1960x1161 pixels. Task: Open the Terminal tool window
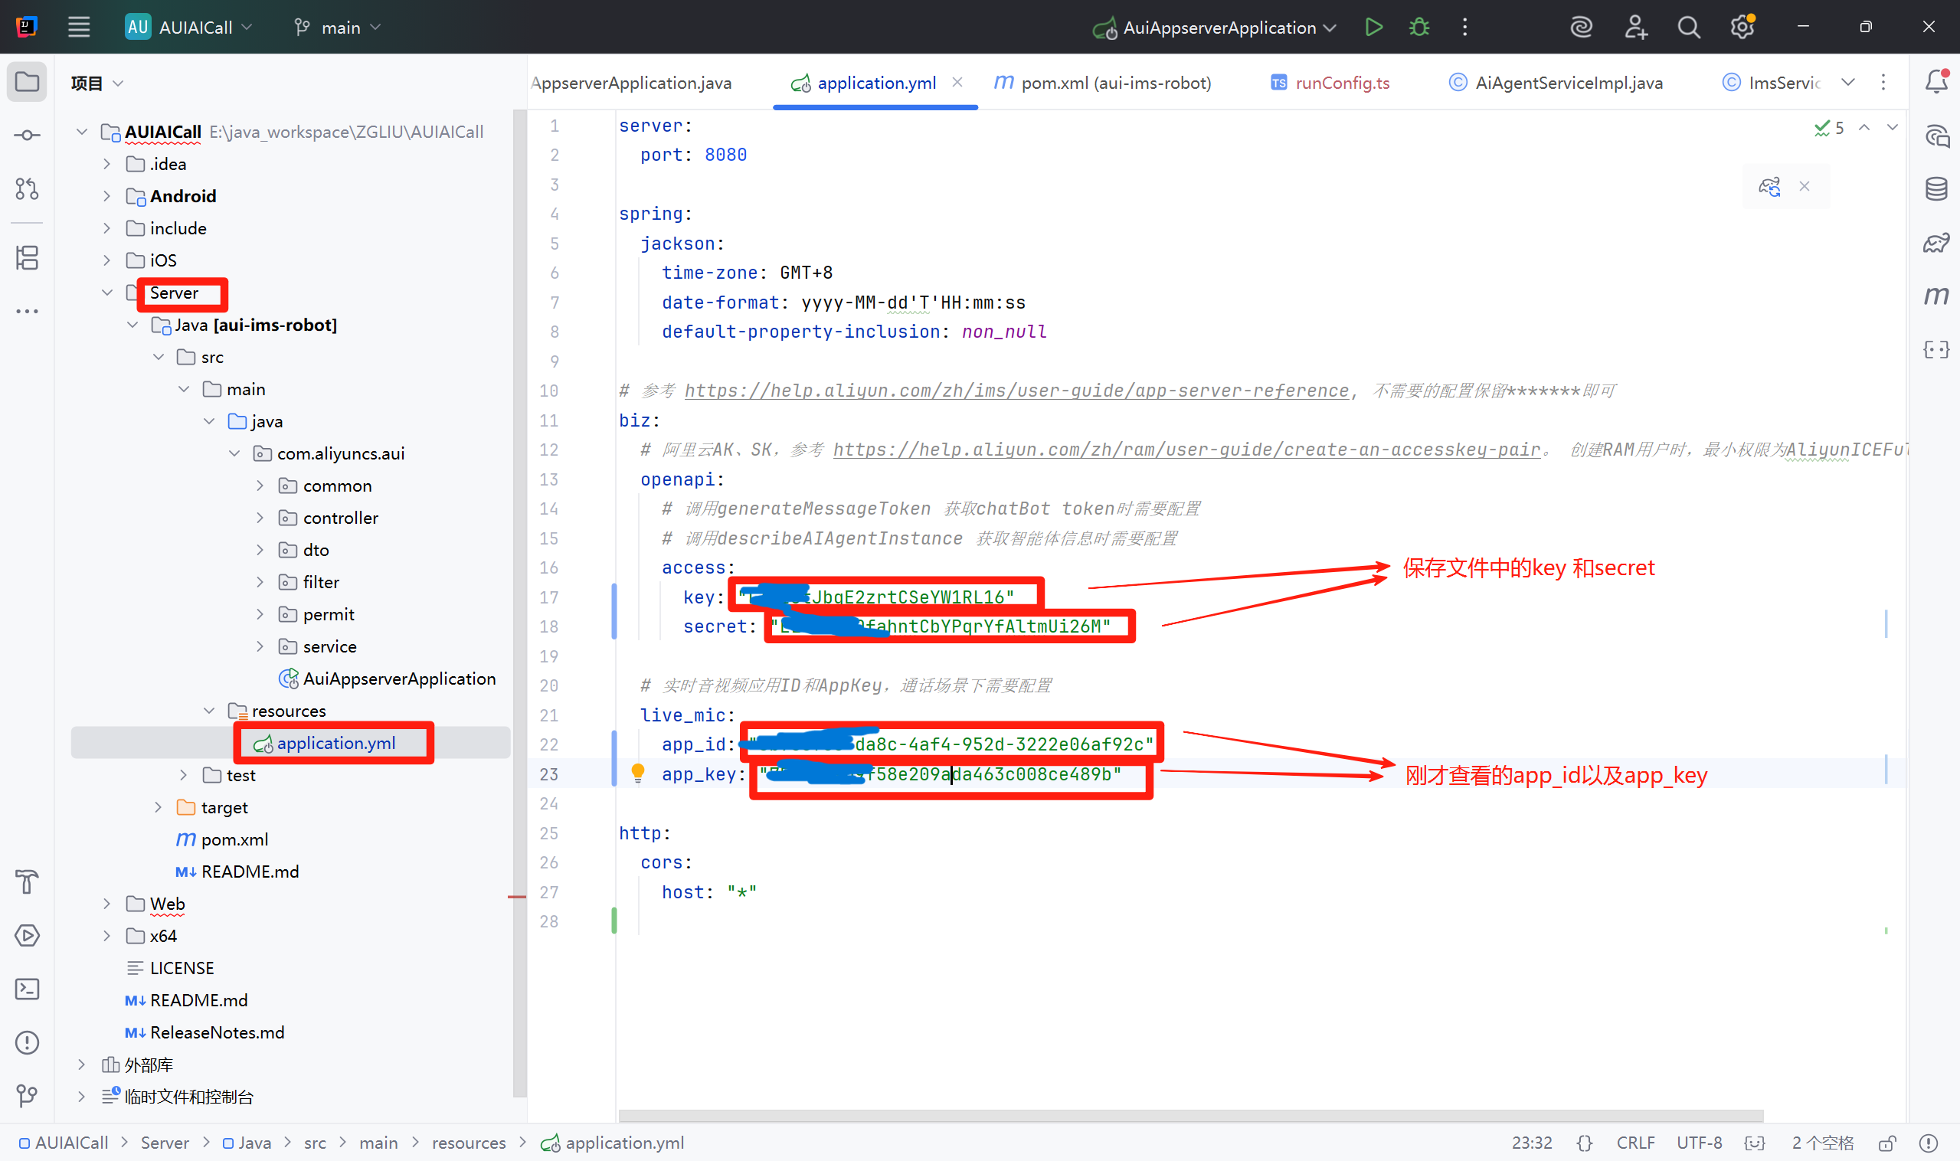click(x=28, y=989)
